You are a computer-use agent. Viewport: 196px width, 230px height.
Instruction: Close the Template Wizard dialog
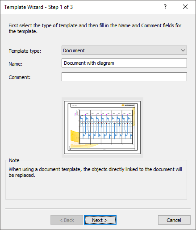185,7
